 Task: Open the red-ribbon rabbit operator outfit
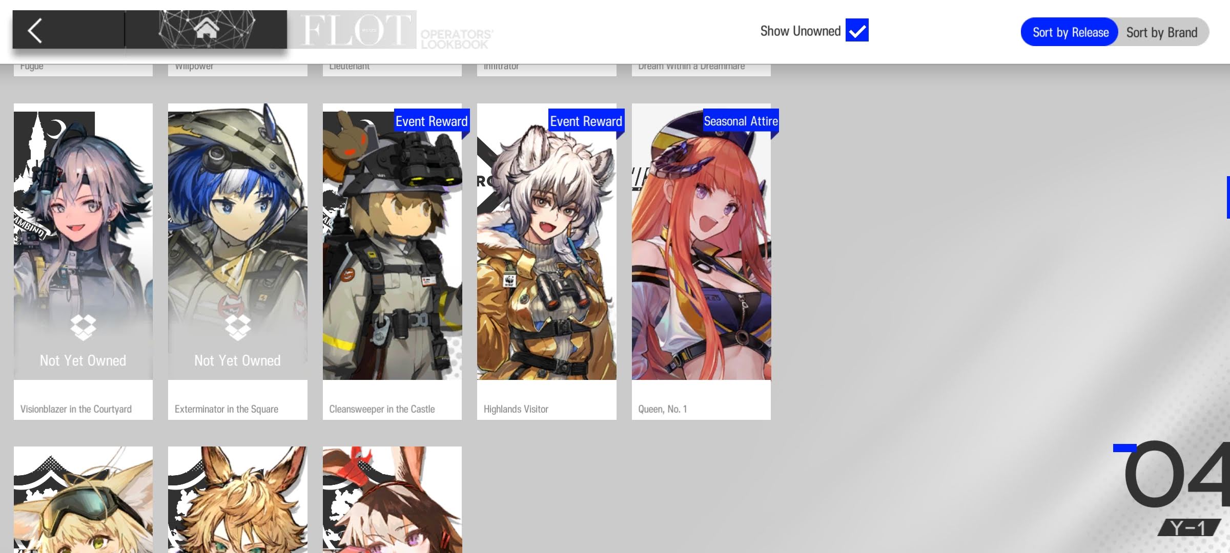click(392, 499)
